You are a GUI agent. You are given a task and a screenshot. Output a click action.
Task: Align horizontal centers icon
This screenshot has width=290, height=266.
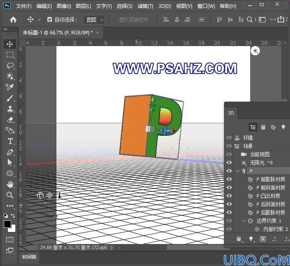(177, 20)
